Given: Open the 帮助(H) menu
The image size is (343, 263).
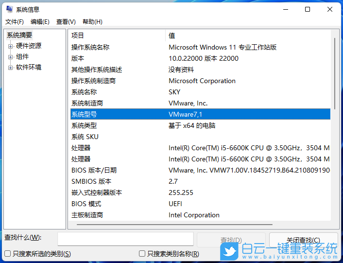Looking at the screenshot, I should point(92,22).
